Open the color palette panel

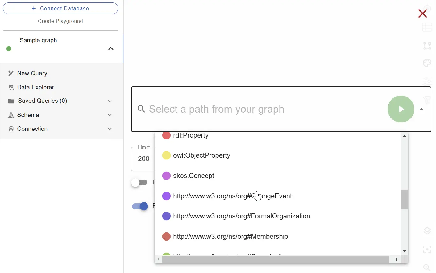coord(427,63)
